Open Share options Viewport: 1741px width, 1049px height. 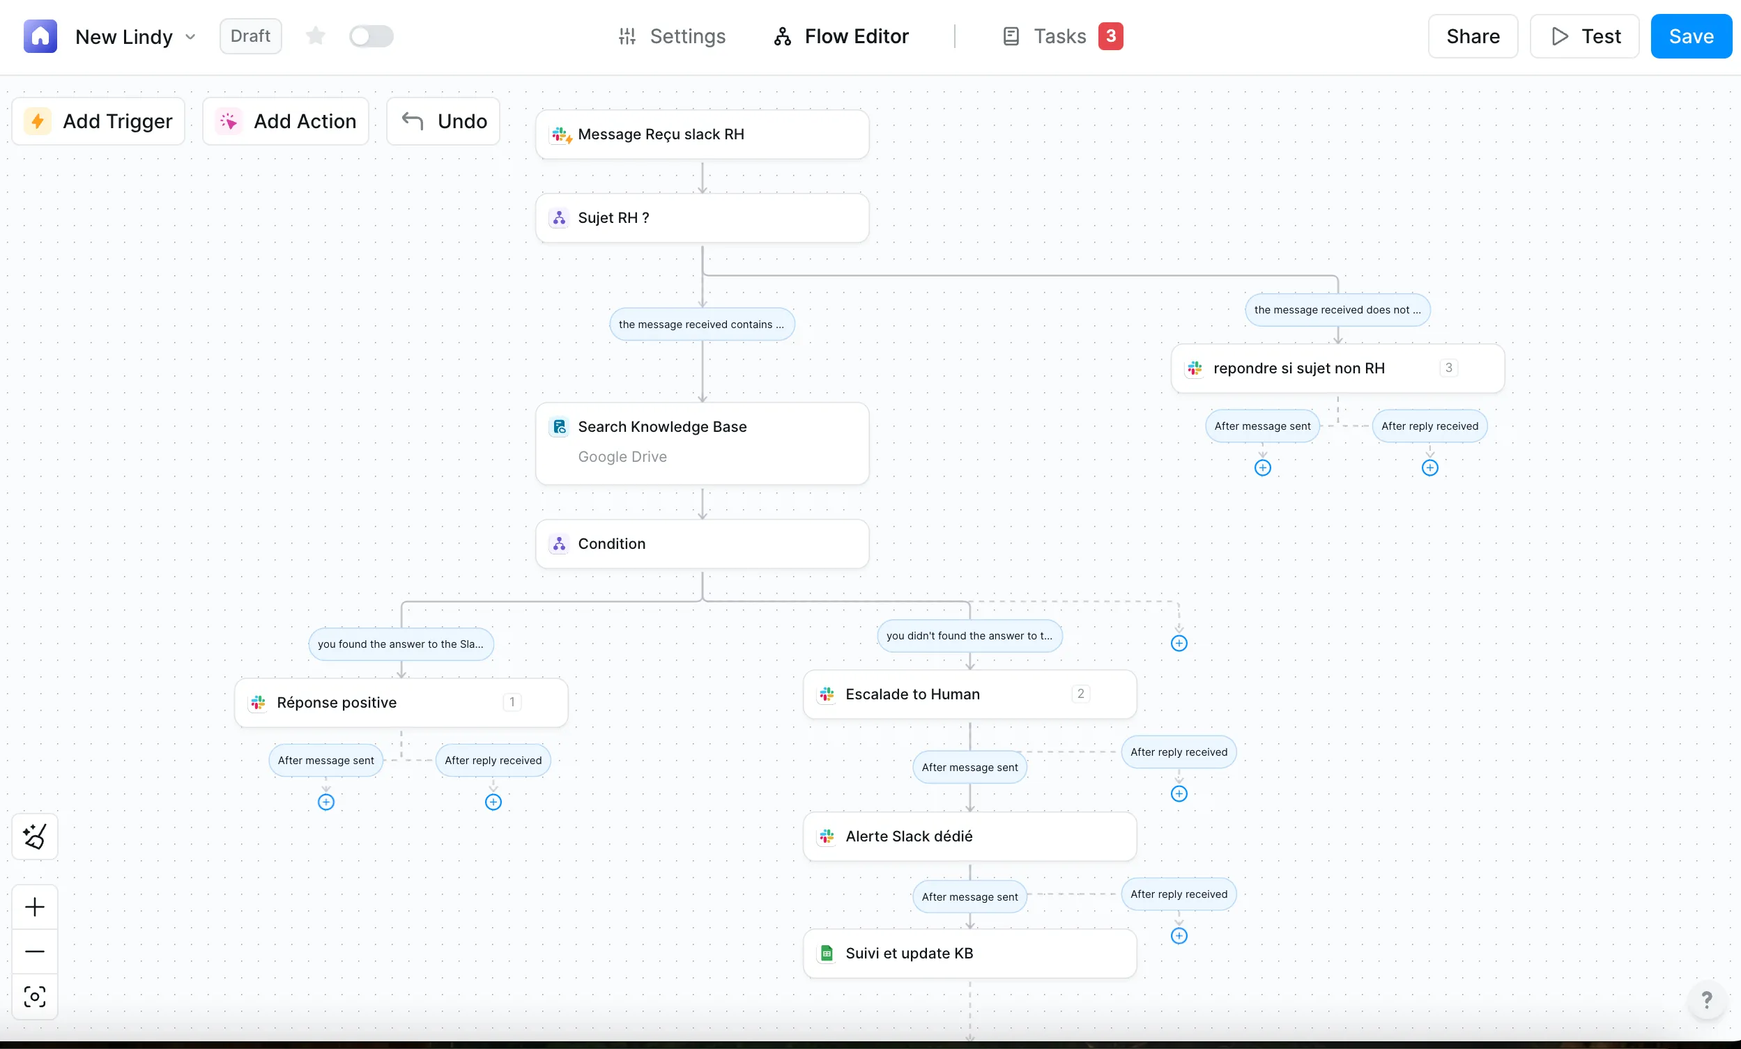[x=1472, y=36]
